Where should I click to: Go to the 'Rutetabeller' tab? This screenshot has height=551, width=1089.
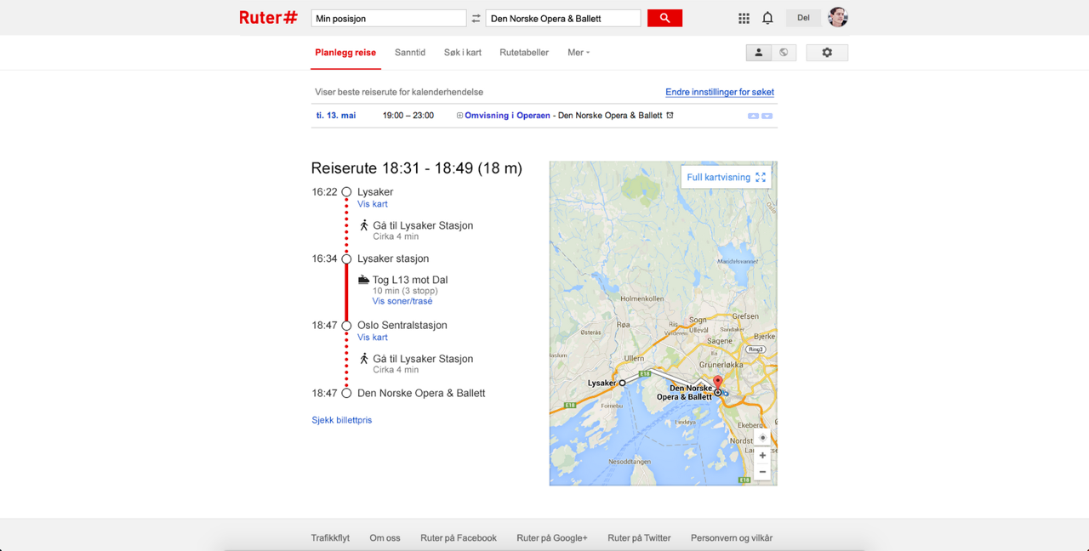[524, 53]
